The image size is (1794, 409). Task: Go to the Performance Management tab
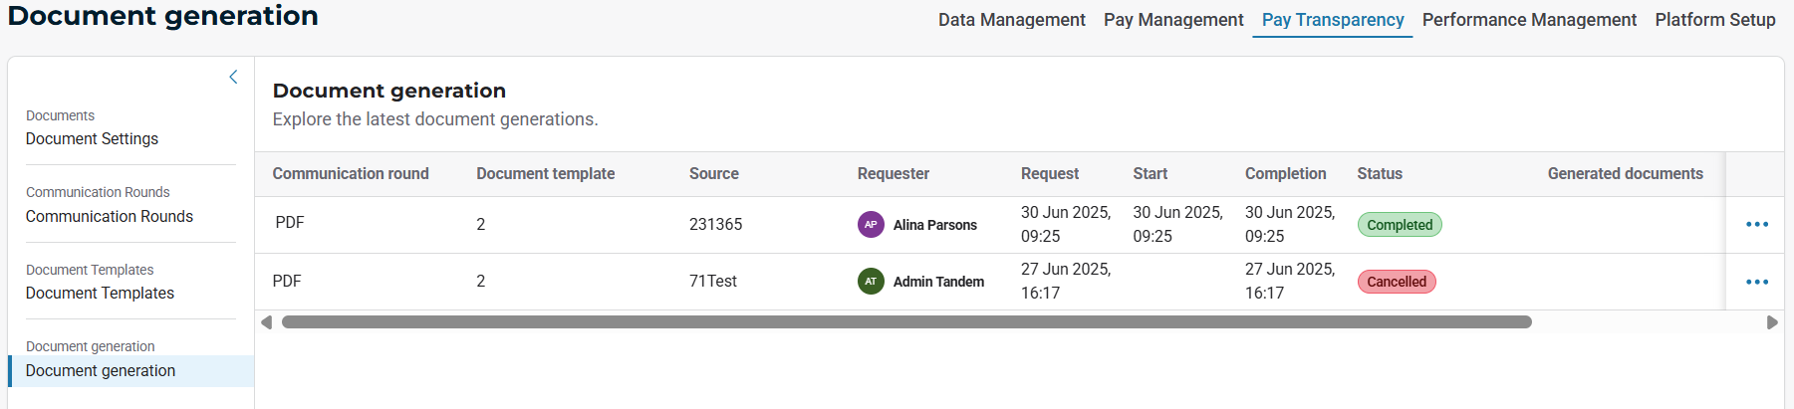(x=1528, y=20)
